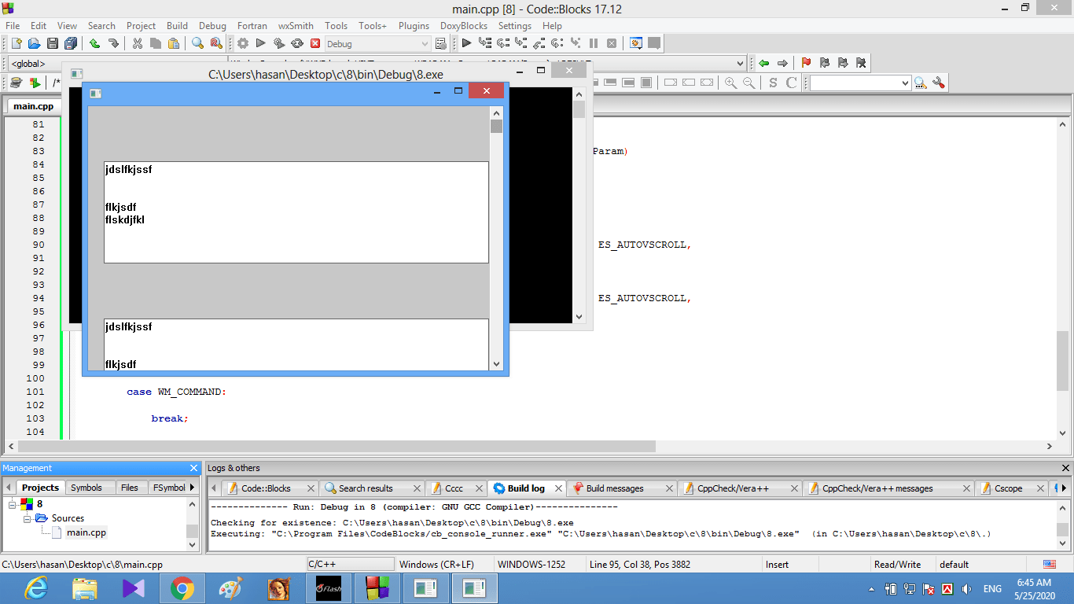The image size is (1074, 604).
Task: Open File Explorer from the taskbar
Action: pos(85,588)
